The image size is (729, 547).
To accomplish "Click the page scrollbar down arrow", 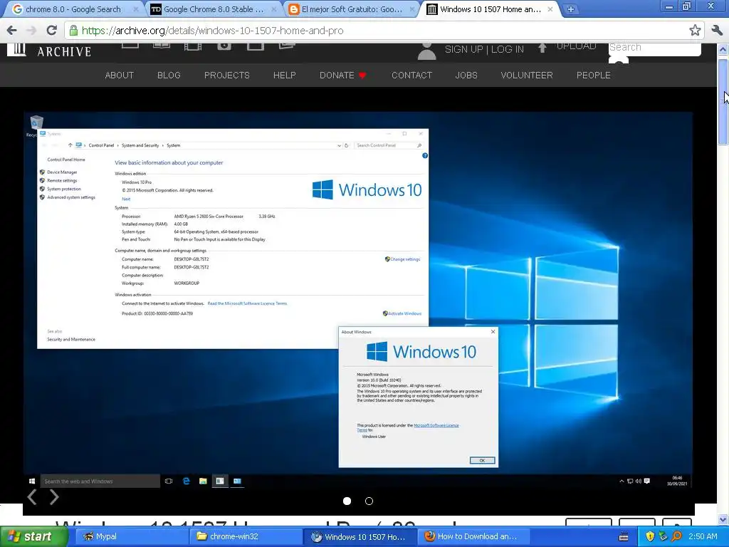I will (x=723, y=519).
